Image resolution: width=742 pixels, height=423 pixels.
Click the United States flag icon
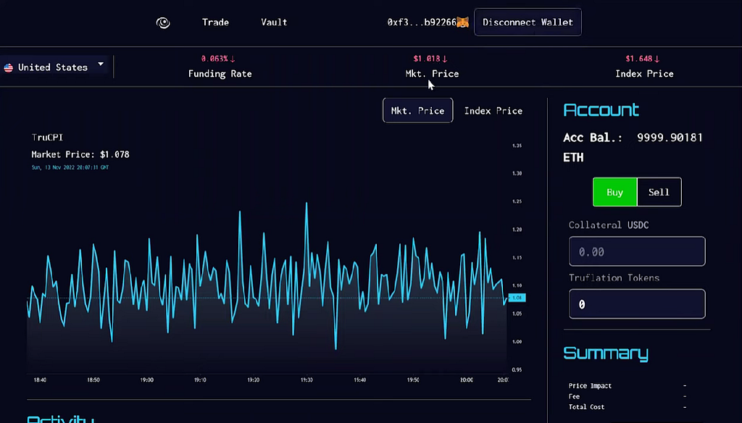coord(9,67)
